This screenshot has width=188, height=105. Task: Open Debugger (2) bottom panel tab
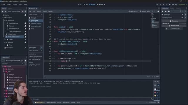(40, 102)
